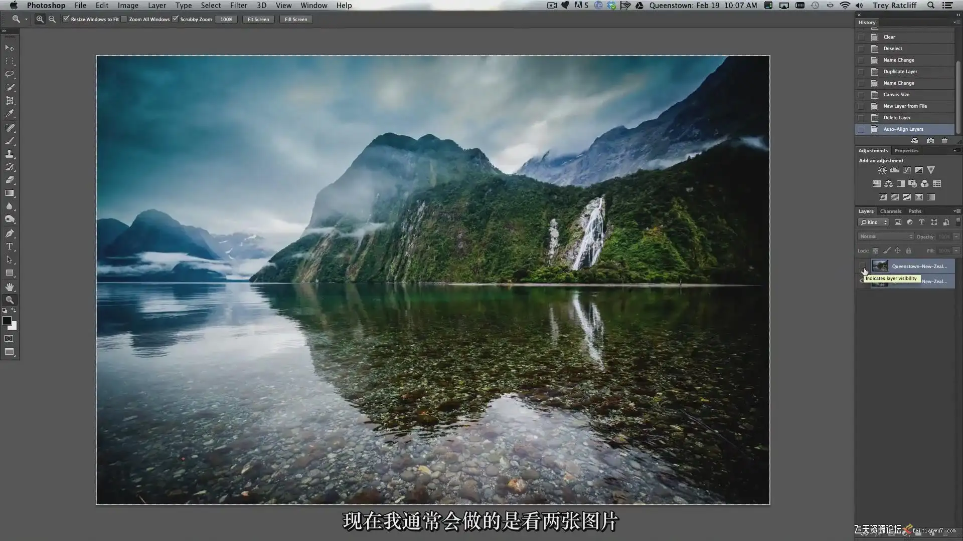The height and width of the screenshot is (541, 963).
Task: Click the Fit Screen button
Action: 258,20
